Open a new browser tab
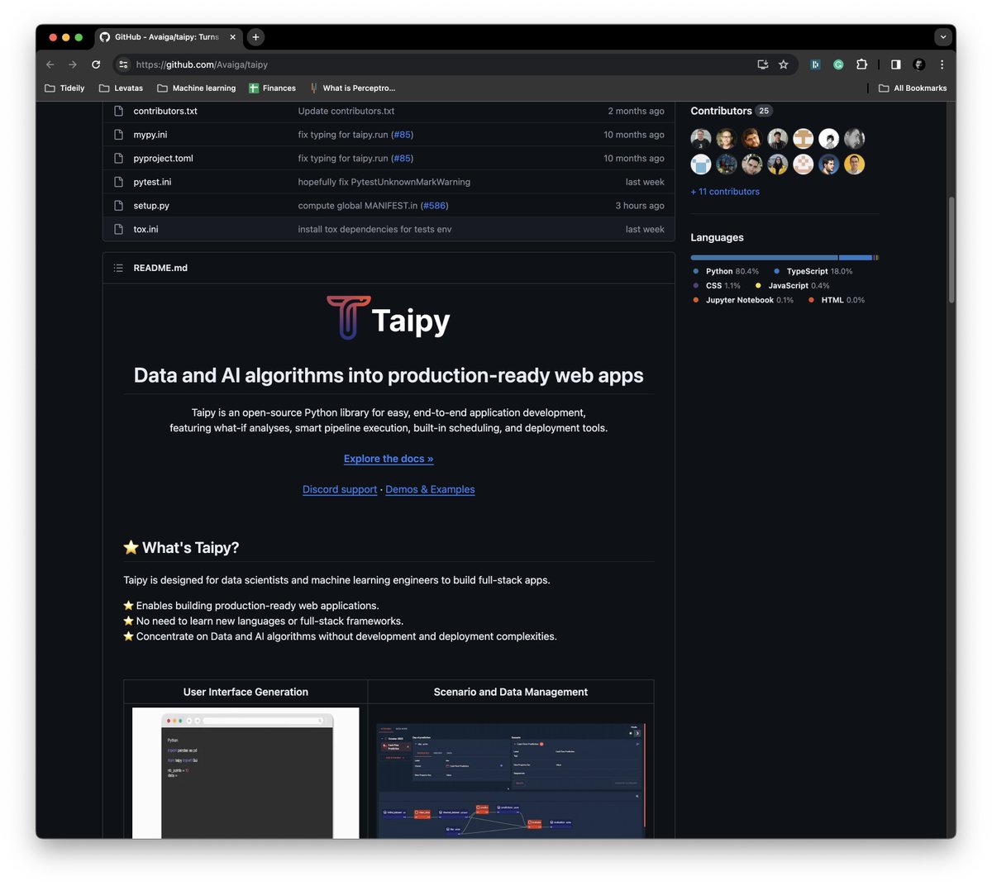Image resolution: width=992 pixels, height=886 pixels. click(255, 37)
